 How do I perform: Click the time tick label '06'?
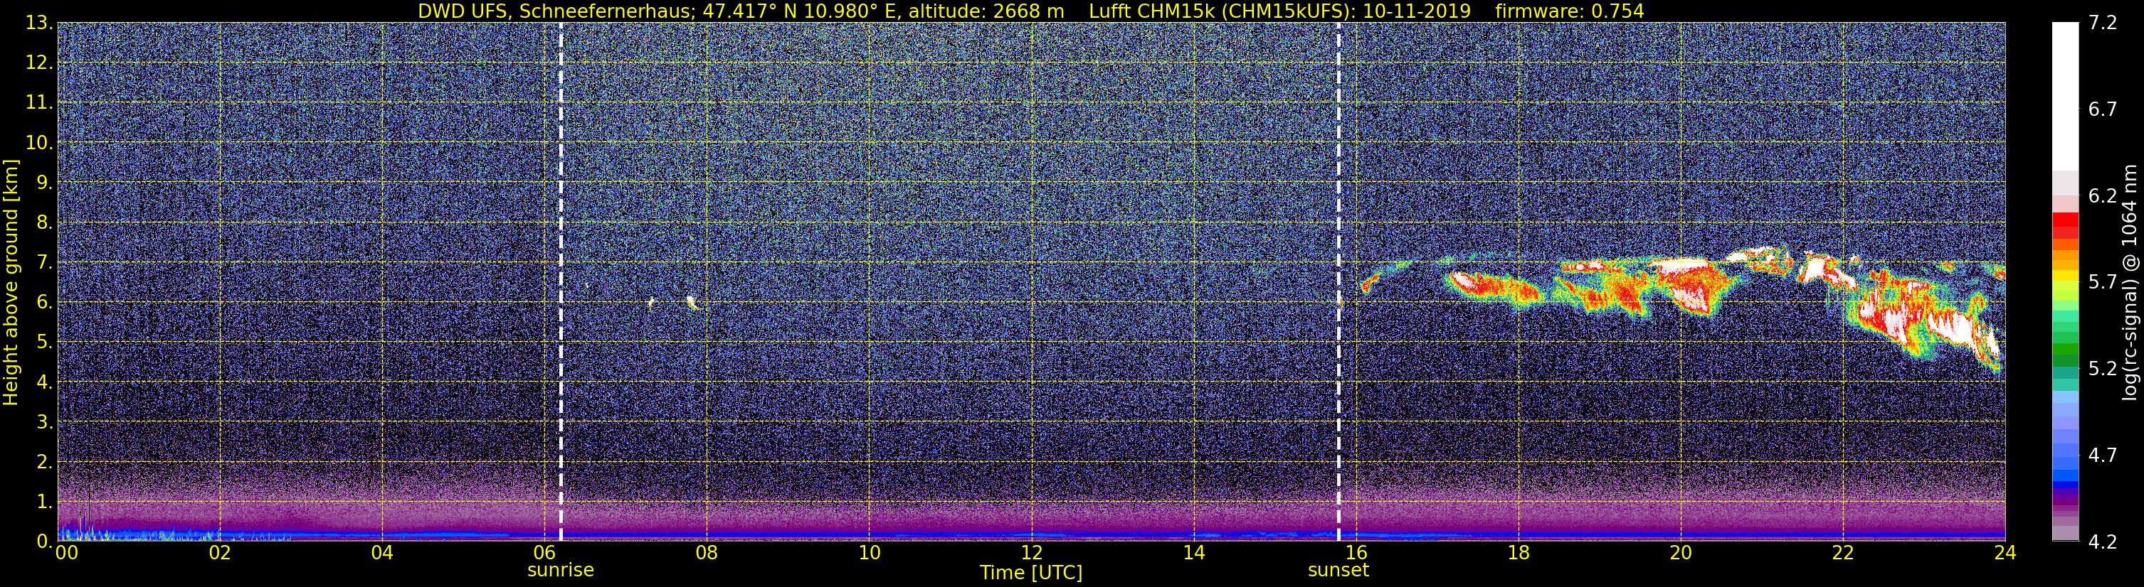(544, 553)
